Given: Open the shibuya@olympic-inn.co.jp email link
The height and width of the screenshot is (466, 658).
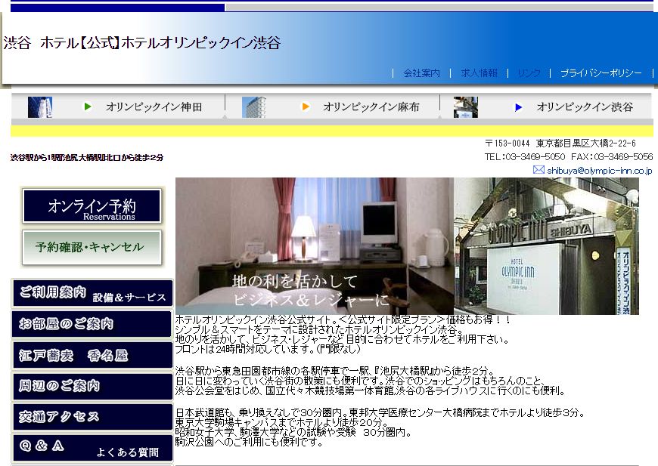Looking at the screenshot, I should (599, 171).
